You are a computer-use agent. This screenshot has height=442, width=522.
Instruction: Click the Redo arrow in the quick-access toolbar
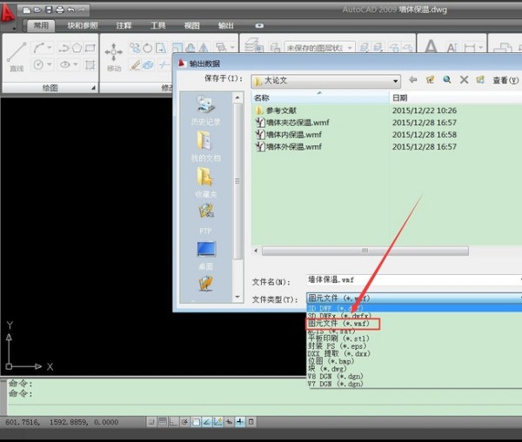pos(82,10)
